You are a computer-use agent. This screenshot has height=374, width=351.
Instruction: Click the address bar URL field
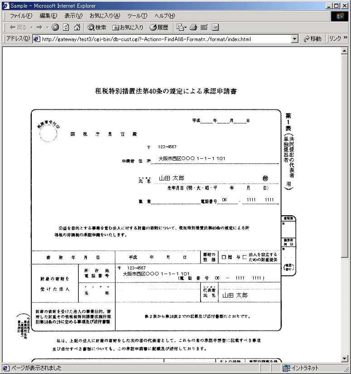point(163,39)
